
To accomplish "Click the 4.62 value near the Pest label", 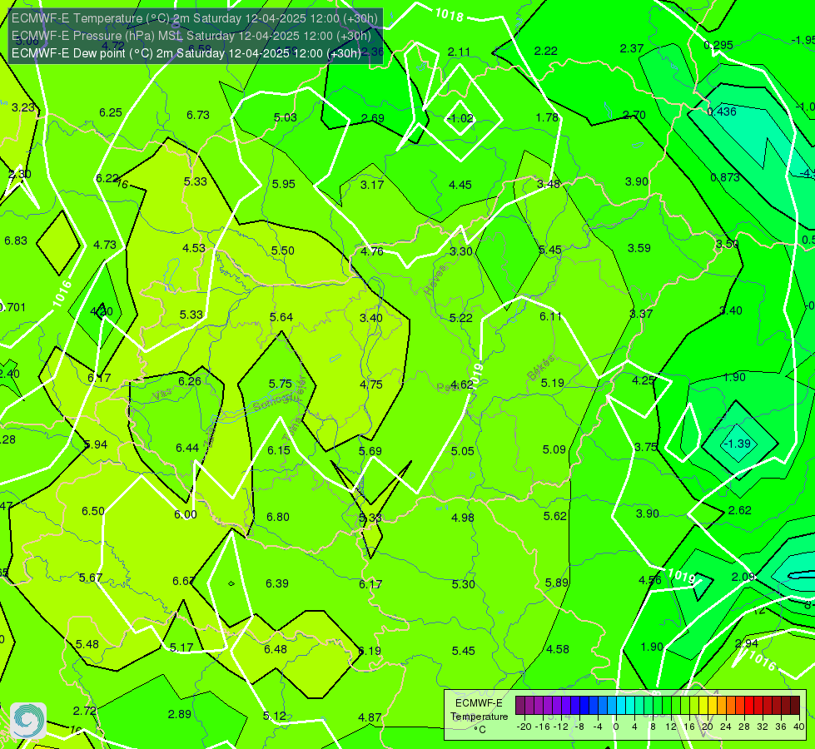I will point(462,384).
